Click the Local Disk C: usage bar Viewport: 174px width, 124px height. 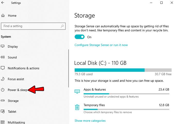(123, 70)
